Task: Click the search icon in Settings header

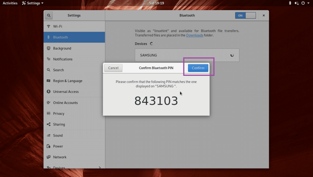Action: click(x=49, y=15)
